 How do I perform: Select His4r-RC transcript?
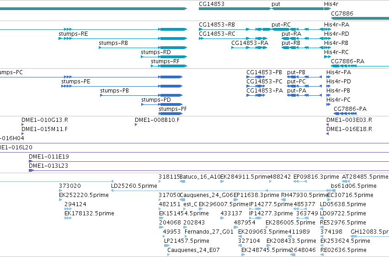coord(336,52)
